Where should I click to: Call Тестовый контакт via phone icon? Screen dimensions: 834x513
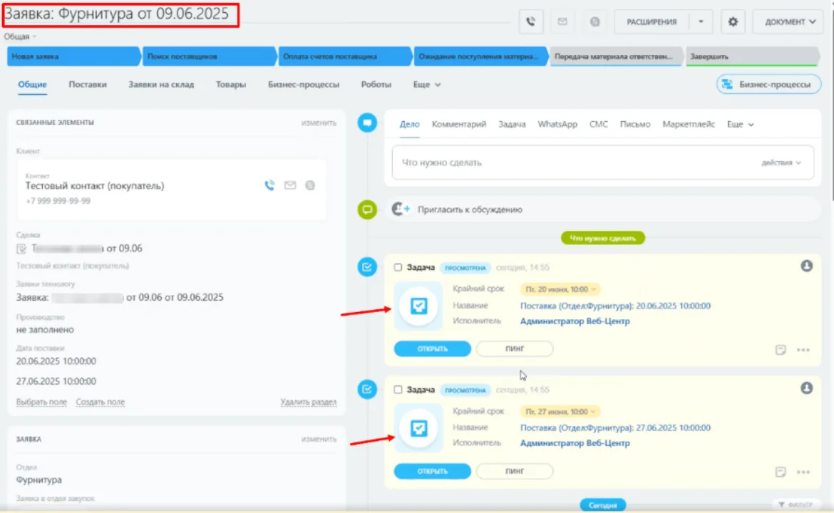point(269,185)
